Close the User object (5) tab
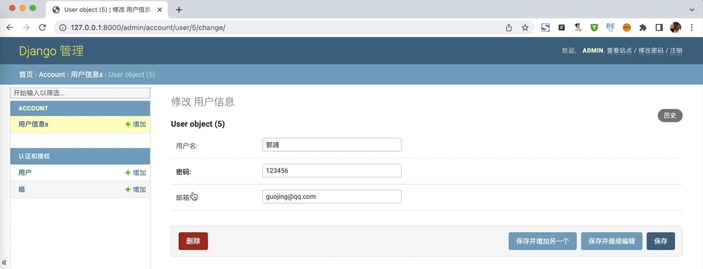Screen dimensions: 703x269 (x=160, y=10)
